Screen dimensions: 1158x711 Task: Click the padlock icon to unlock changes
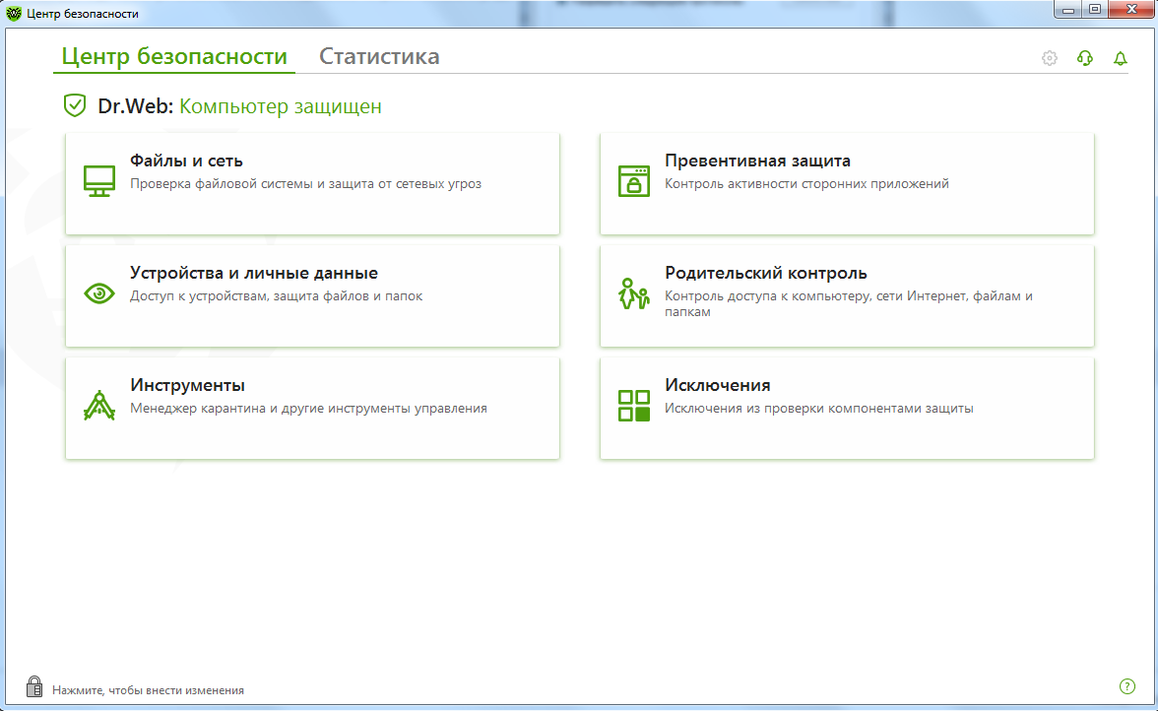33,686
